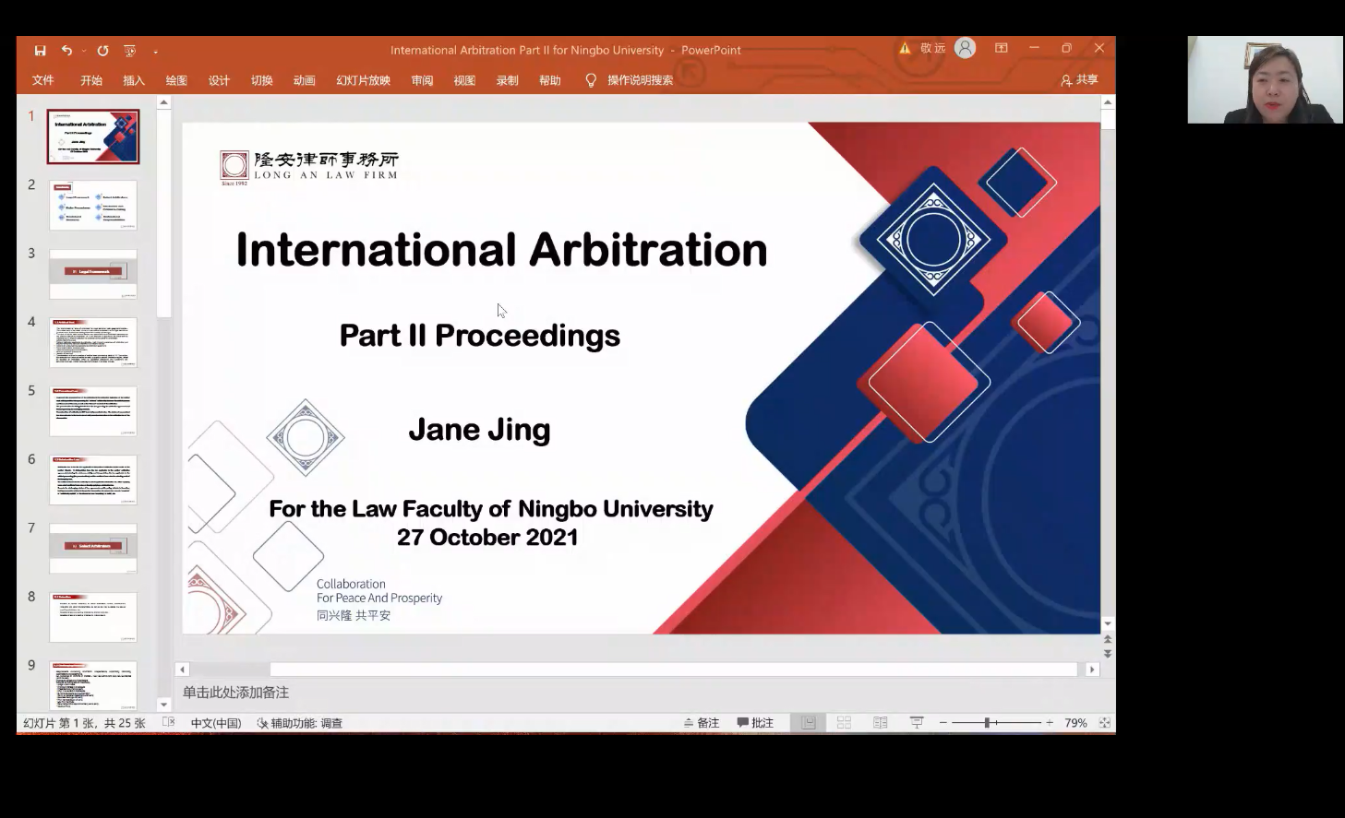Image resolution: width=1345 pixels, height=818 pixels.
Task: Open the Undo history dropdown arrow
Action: 83,51
